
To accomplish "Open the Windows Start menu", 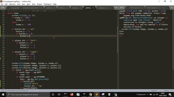I will (x=3, y=95).
